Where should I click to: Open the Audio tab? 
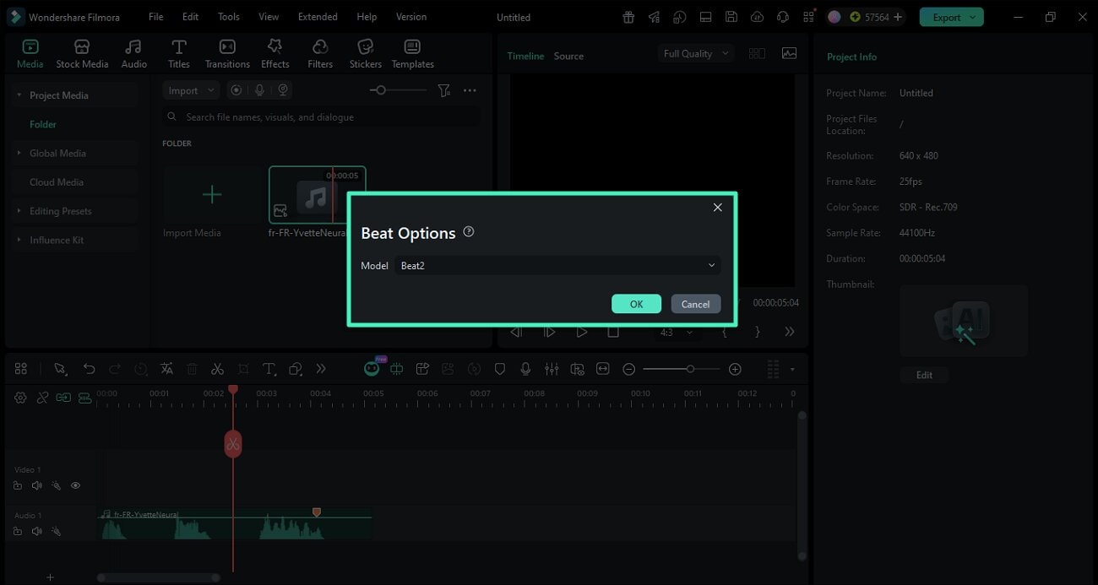tap(133, 54)
